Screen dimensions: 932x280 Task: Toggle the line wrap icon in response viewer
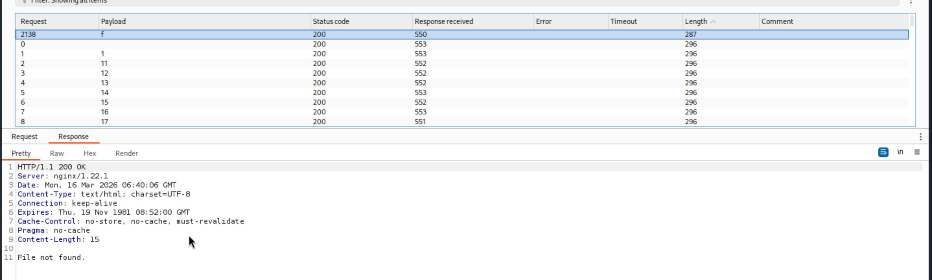pyautogui.click(x=883, y=152)
